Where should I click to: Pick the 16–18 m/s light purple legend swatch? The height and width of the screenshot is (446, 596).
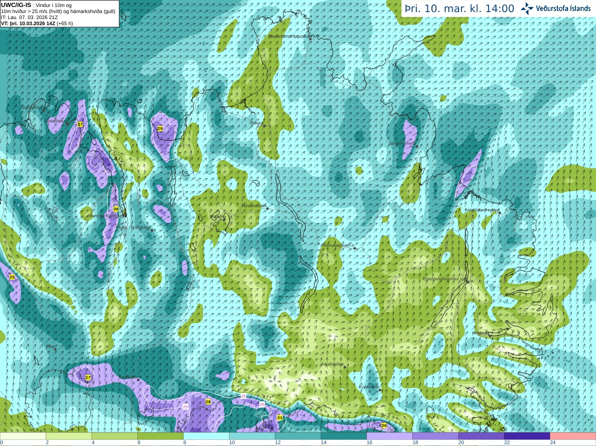[390, 436]
